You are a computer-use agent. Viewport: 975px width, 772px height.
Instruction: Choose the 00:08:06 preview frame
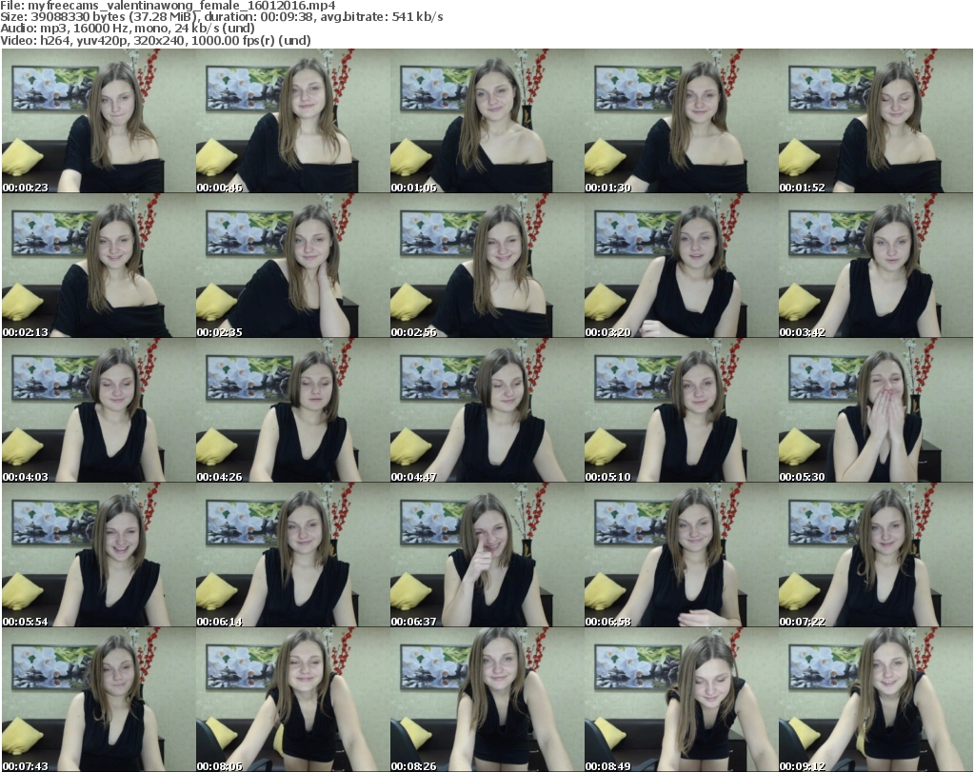click(293, 700)
